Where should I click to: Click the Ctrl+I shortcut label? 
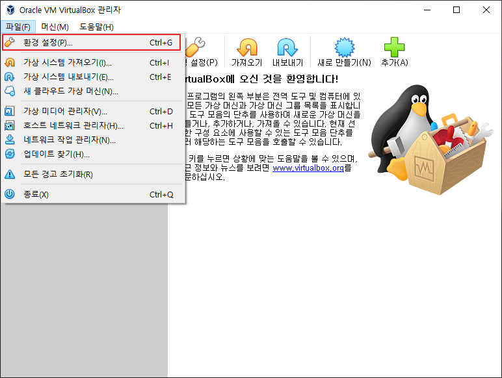click(x=159, y=63)
